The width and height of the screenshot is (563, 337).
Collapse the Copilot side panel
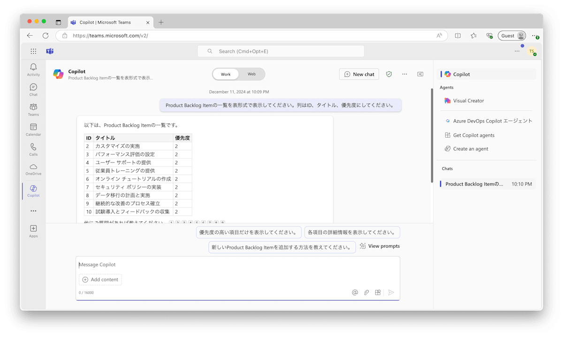[420, 74]
